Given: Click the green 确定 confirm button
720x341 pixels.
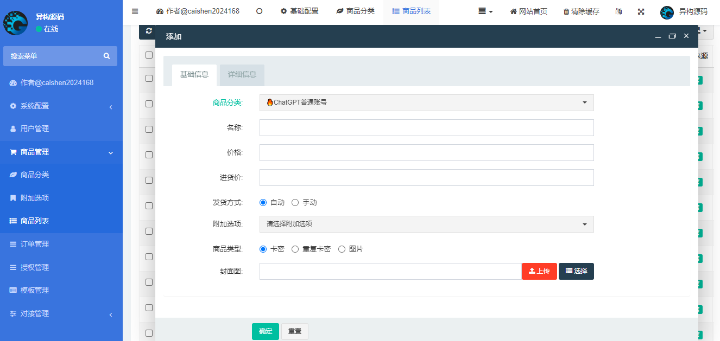Looking at the screenshot, I should pos(265,331).
